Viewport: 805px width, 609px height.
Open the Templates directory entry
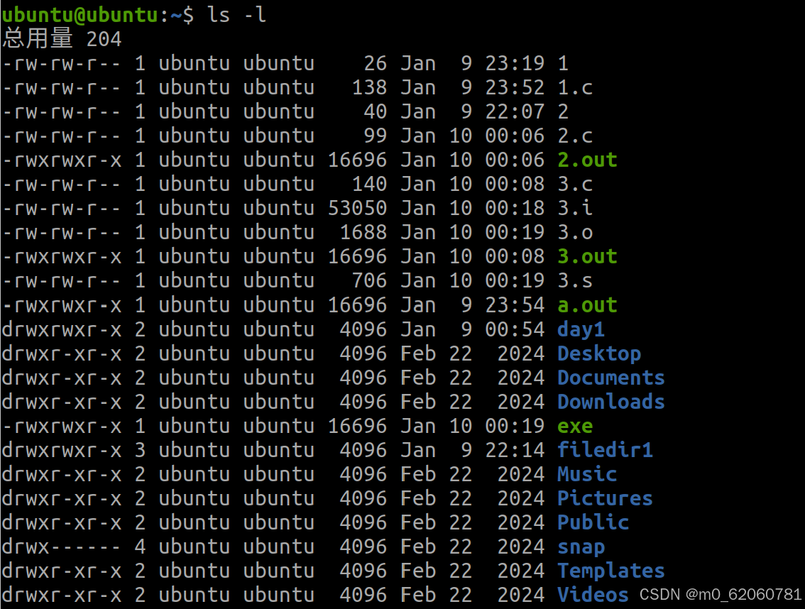tap(610, 570)
